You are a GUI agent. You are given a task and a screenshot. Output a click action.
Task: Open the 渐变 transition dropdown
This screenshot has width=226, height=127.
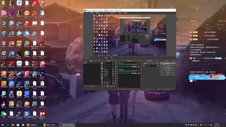click(149, 63)
